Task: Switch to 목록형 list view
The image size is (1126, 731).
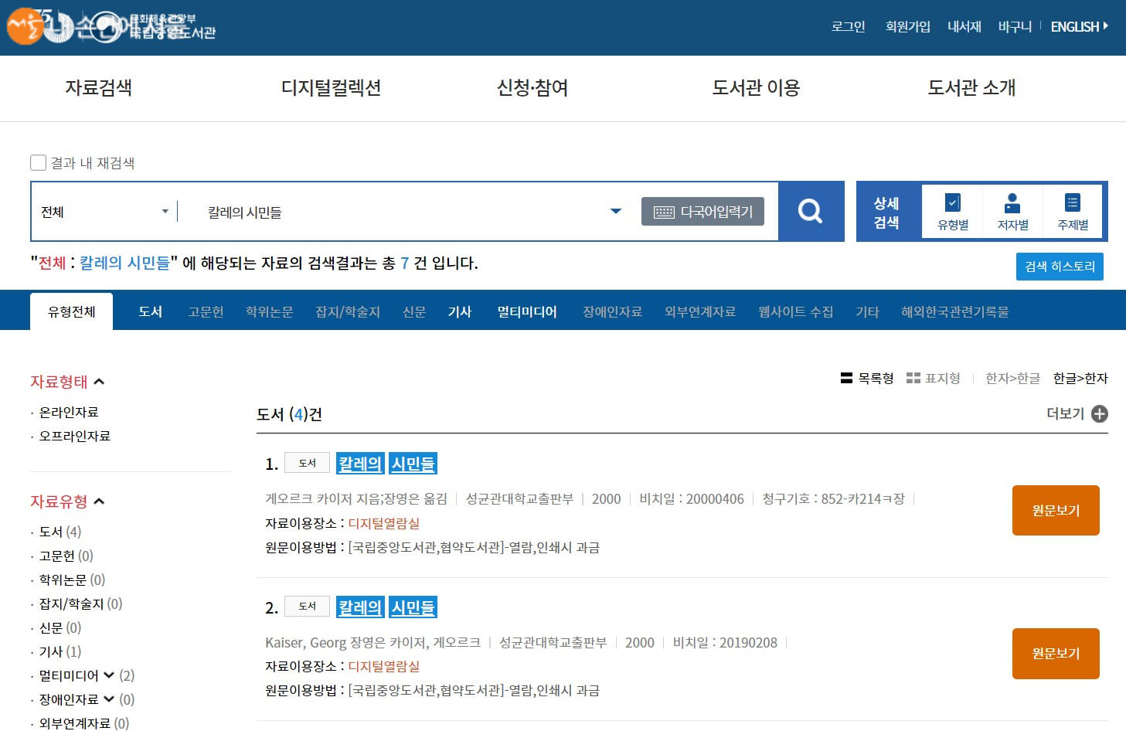Action: click(x=867, y=378)
